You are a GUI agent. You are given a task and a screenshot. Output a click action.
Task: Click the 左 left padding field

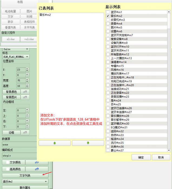coord(21,110)
